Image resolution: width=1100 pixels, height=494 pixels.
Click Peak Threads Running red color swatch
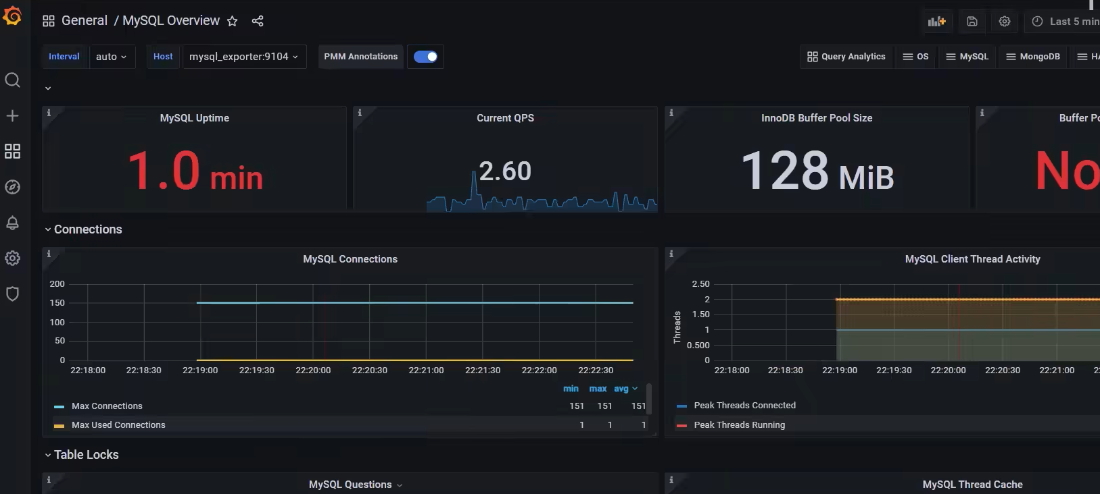click(681, 426)
